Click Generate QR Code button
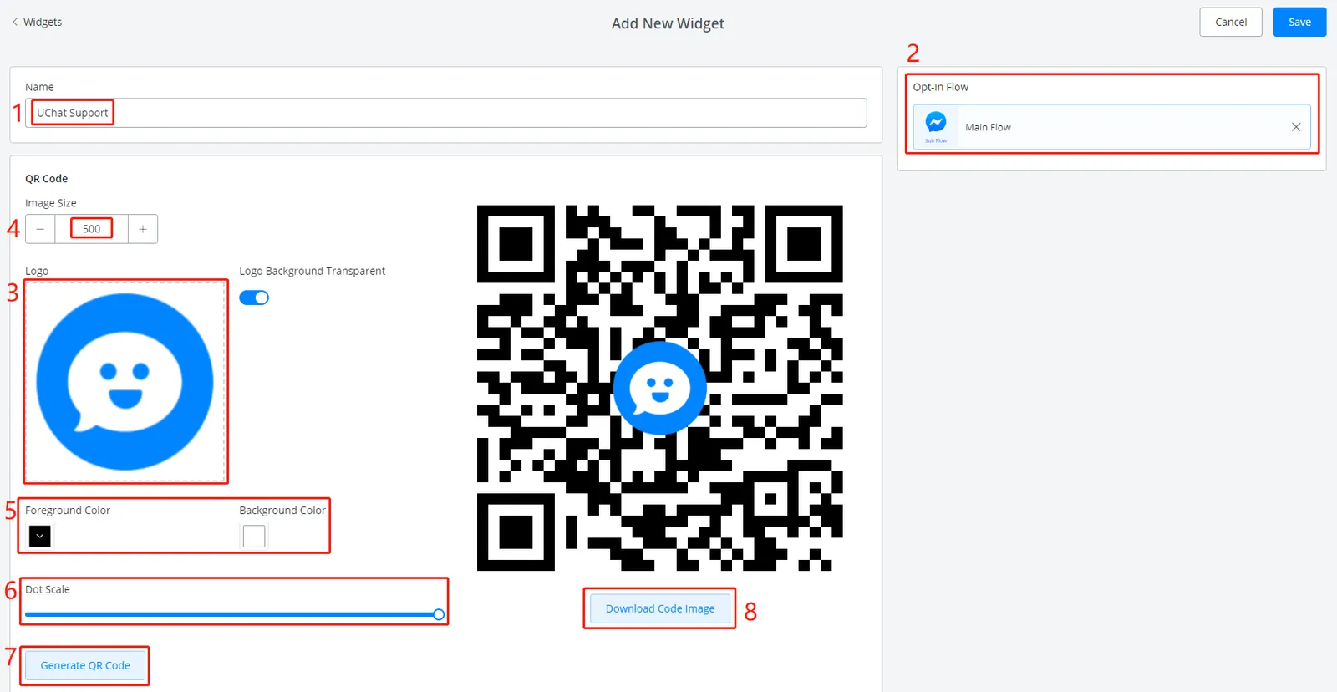Screen dimensions: 1337x692 click(x=85, y=665)
